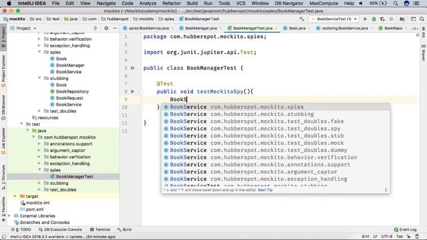Screen dimensions: 427x240
Task: Switch to spies/BookService.java tab
Action: [148, 28]
